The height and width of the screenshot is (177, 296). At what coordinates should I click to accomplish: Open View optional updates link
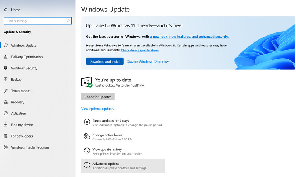98,109
